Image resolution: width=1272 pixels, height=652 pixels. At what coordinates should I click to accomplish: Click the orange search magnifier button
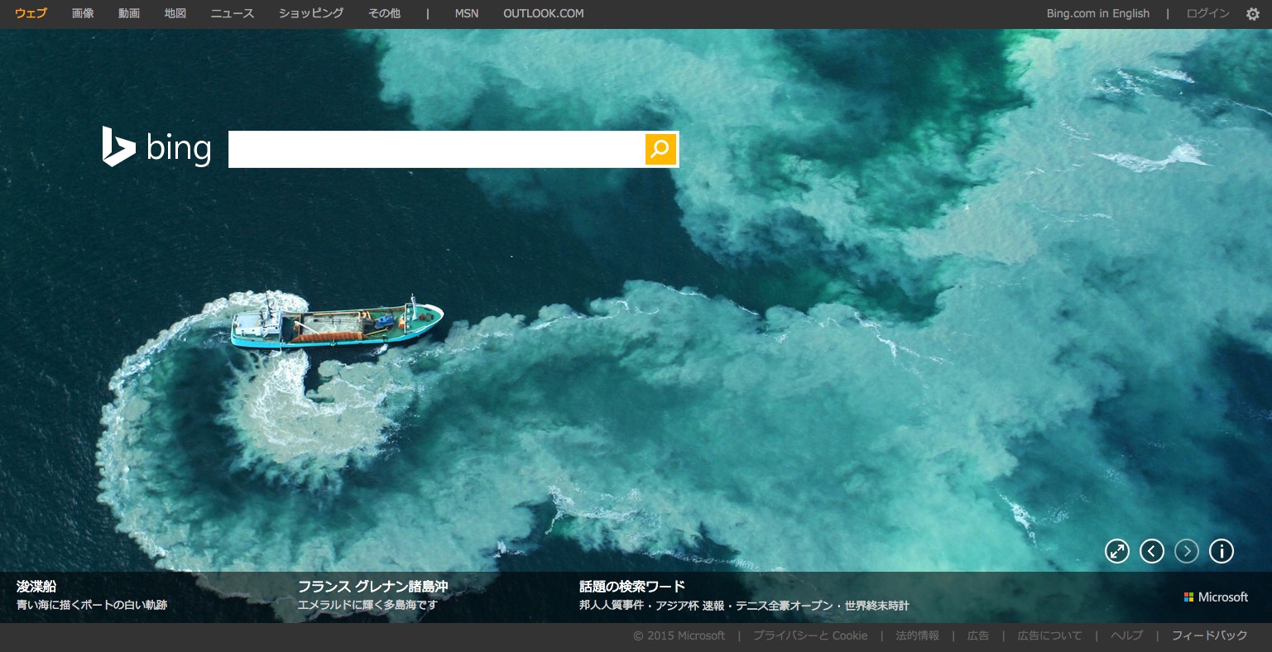[660, 149]
